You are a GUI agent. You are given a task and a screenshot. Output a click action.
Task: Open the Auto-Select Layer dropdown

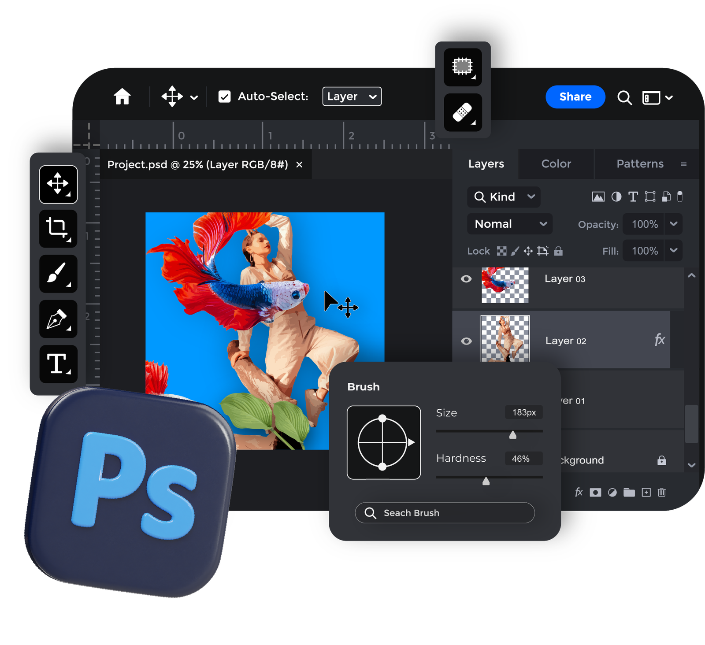pyautogui.click(x=352, y=96)
